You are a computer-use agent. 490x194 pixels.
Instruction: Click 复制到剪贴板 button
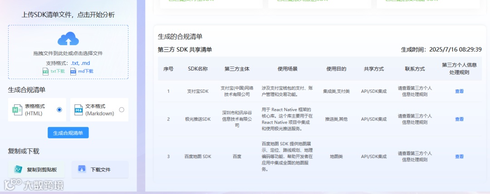click(37, 170)
